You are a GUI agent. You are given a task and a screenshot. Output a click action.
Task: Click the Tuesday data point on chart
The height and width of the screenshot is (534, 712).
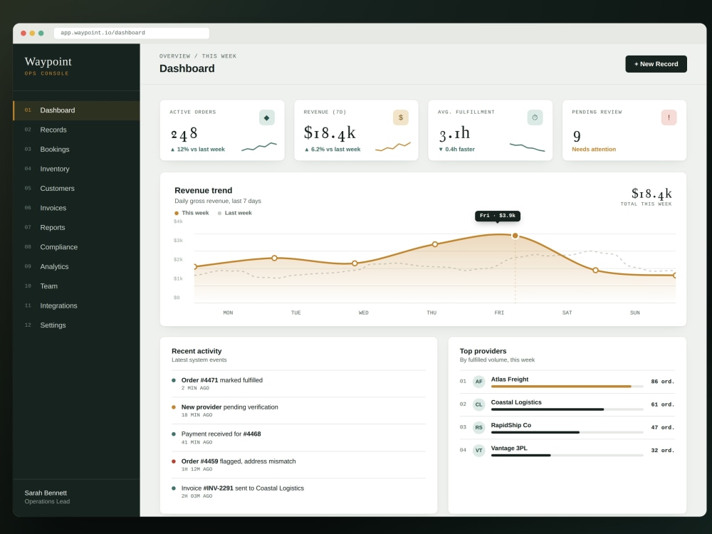(274, 258)
